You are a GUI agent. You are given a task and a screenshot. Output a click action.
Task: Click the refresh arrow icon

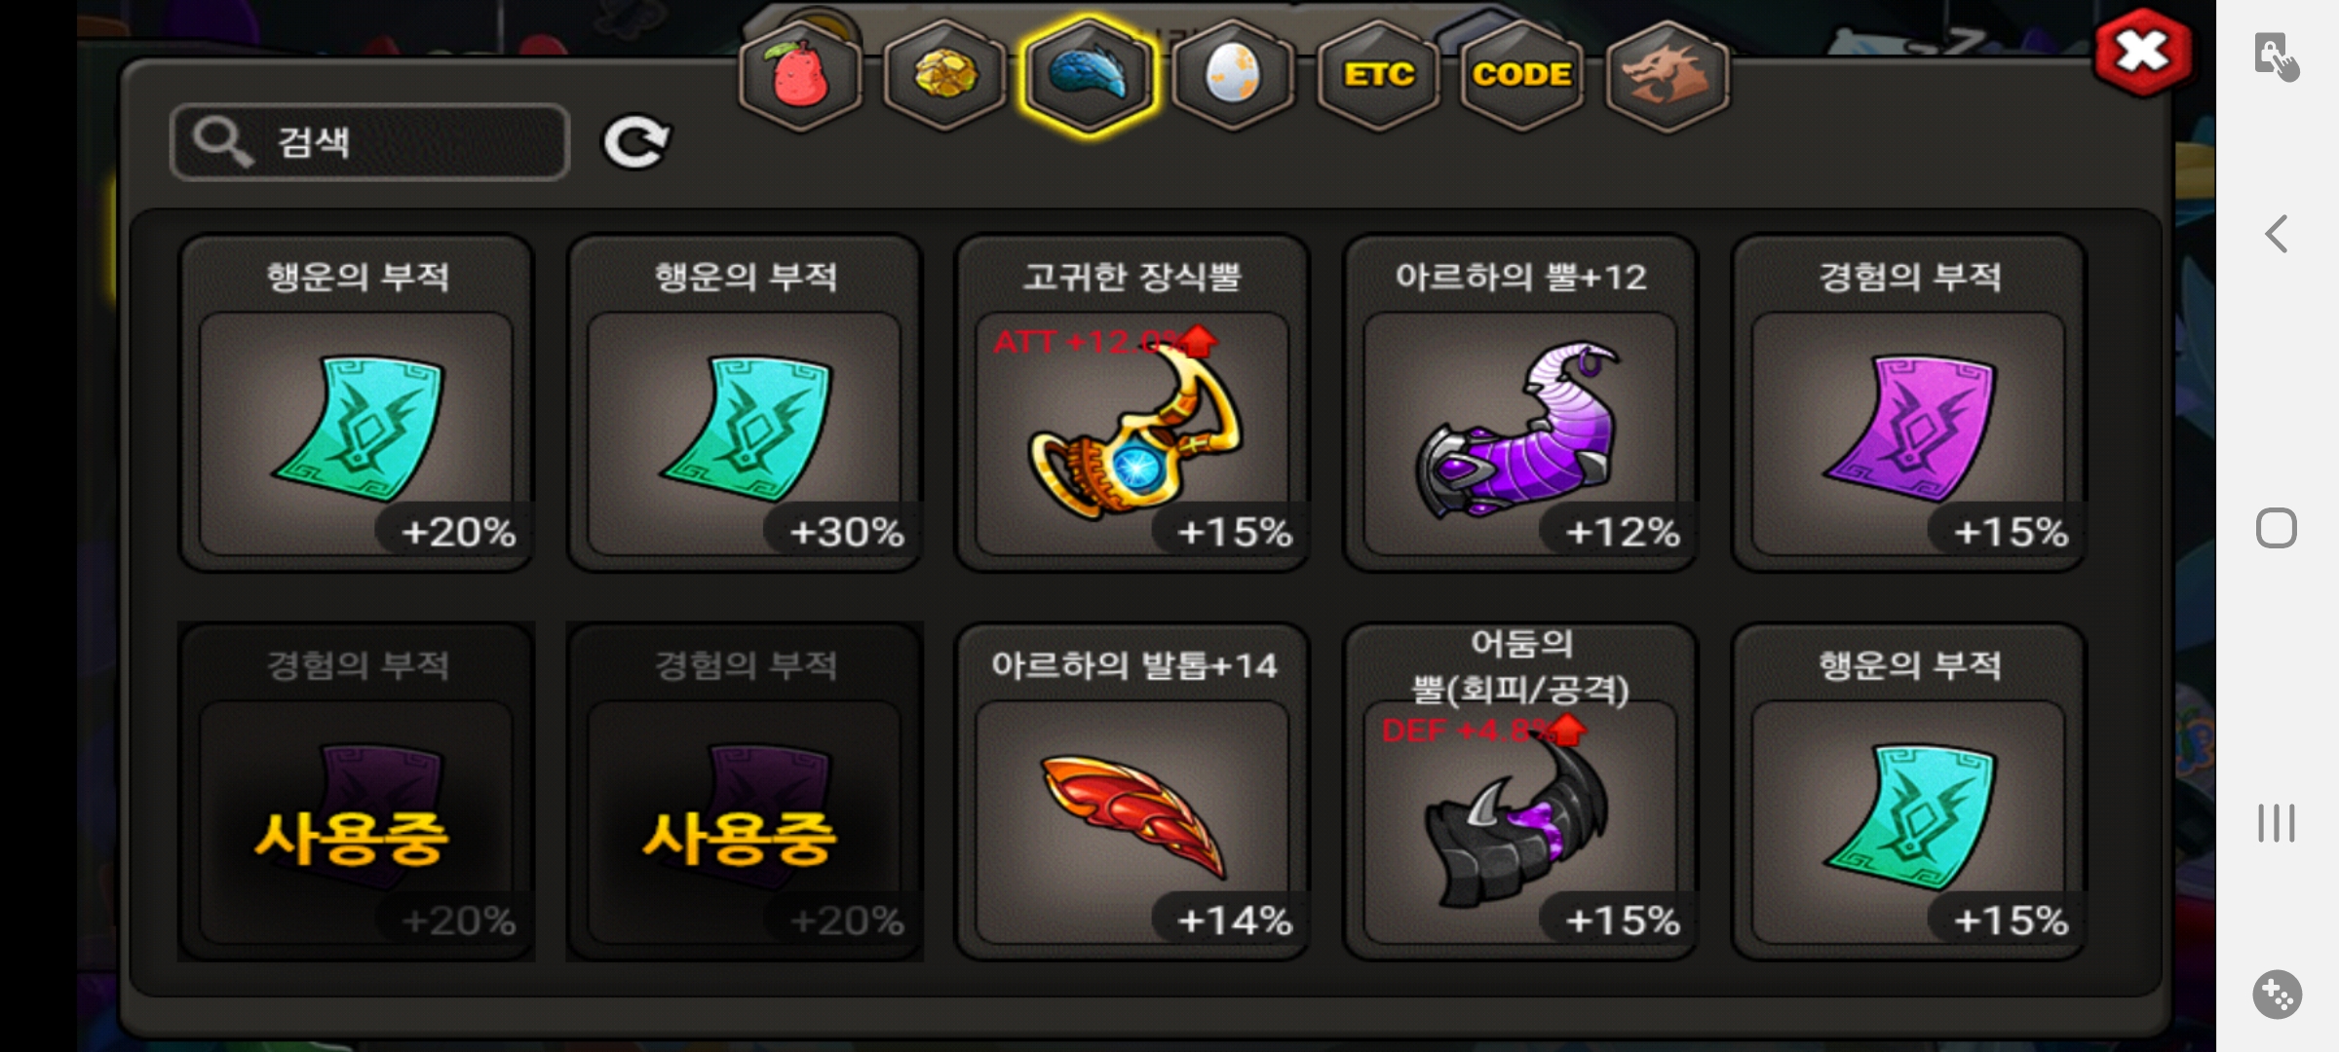point(636,143)
